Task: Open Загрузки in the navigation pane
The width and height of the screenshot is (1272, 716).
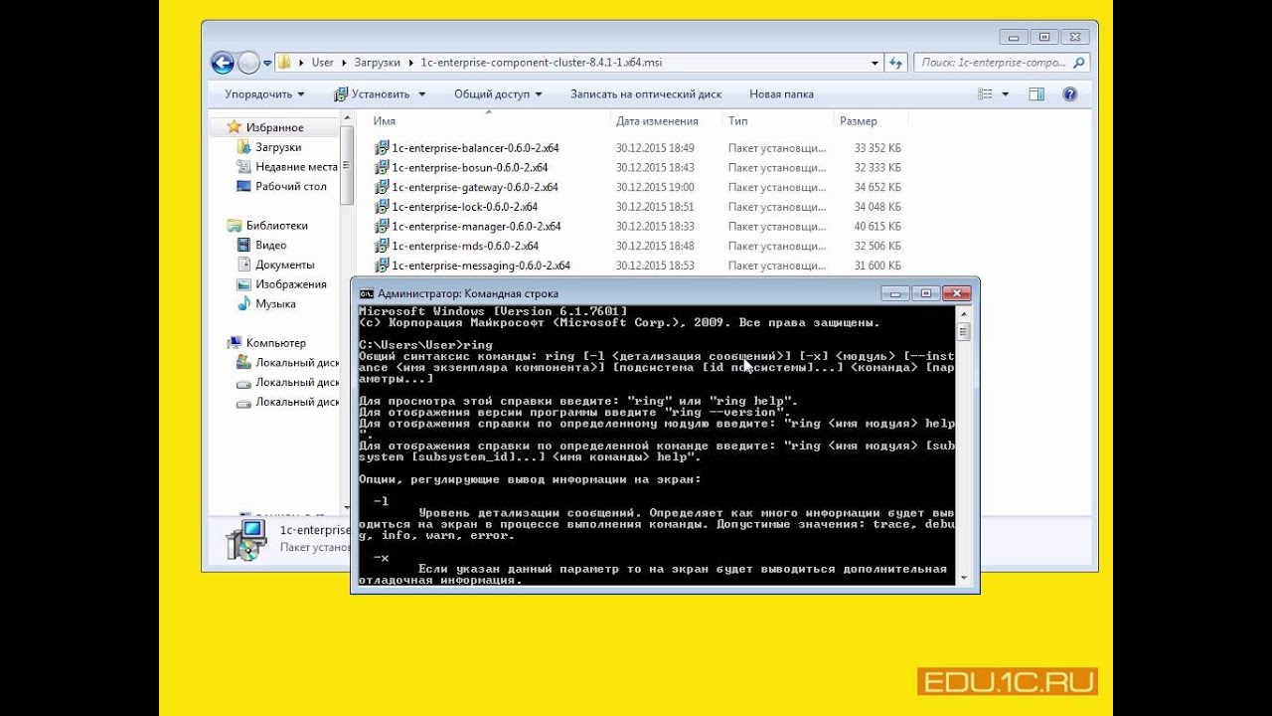Action: click(x=278, y=147)
